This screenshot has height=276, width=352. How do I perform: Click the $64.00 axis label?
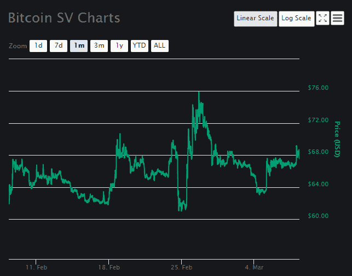click(x=318, y=184)
